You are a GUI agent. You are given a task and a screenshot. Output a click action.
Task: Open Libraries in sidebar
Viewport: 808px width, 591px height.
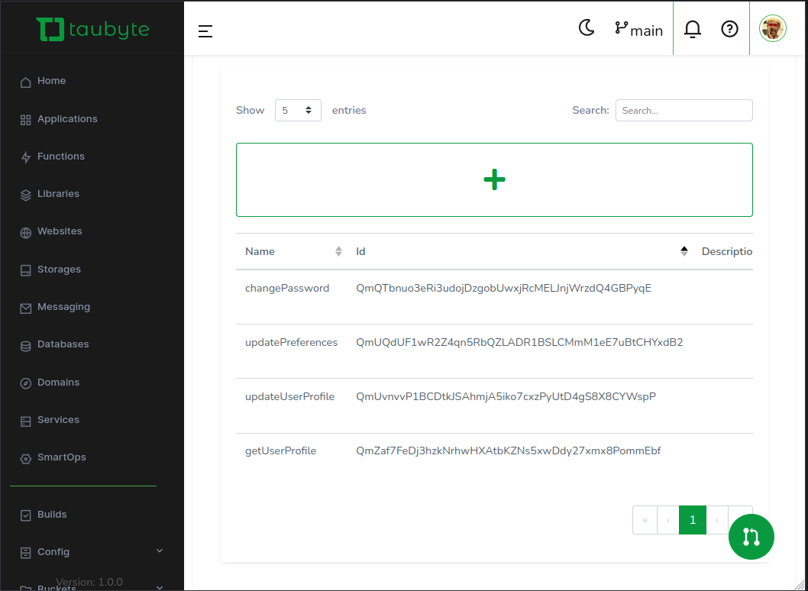tap(50, 194)
